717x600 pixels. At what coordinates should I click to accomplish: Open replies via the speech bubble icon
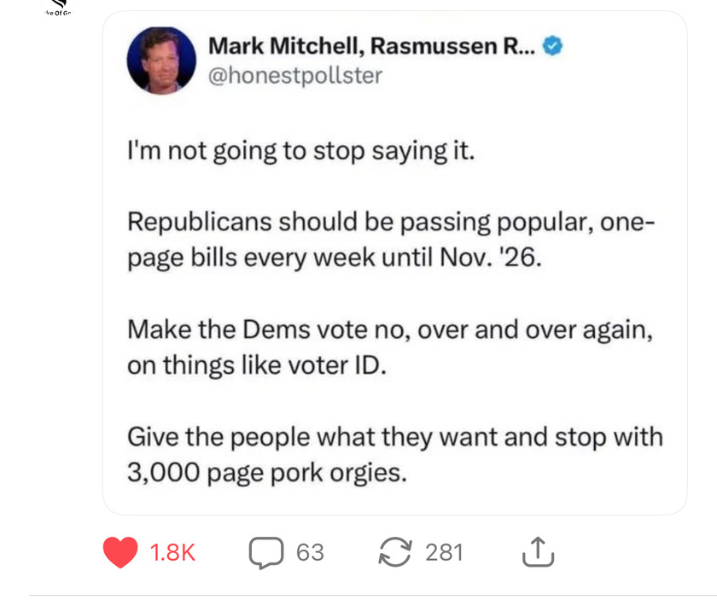pos(266,552)
